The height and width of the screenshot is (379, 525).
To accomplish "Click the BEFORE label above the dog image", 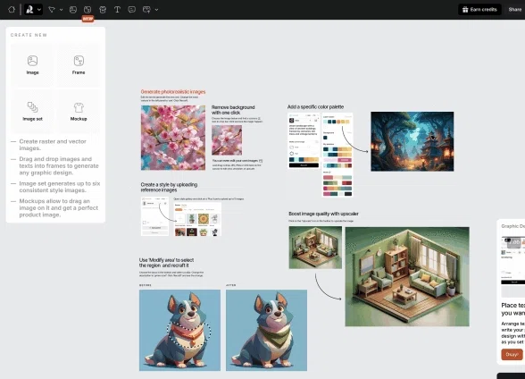I will 146,285.
